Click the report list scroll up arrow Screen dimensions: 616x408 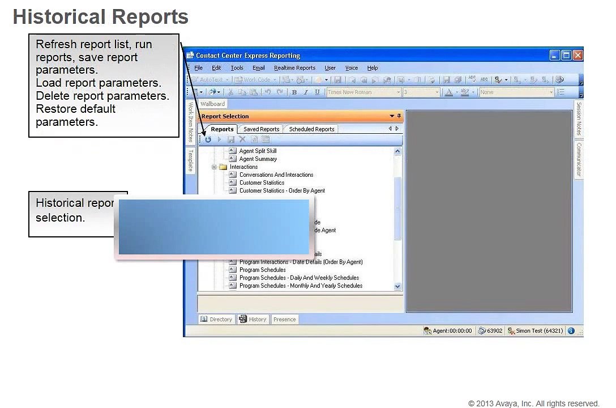point(397,151)
